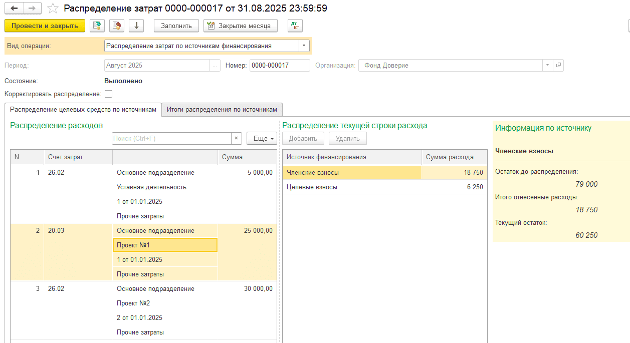Select Распределение целевых средств по источникам tab
The image size is (630, 343).
click(x=83, y=110)
